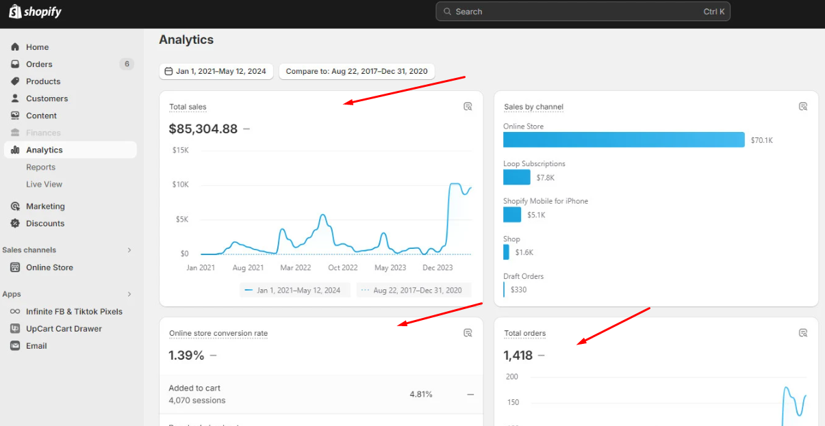
Task: Click the Total sales card title
Action: click(x=188, y=107)
